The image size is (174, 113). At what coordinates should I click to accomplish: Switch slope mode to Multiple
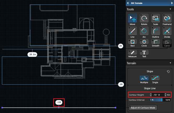click(143, 78)
